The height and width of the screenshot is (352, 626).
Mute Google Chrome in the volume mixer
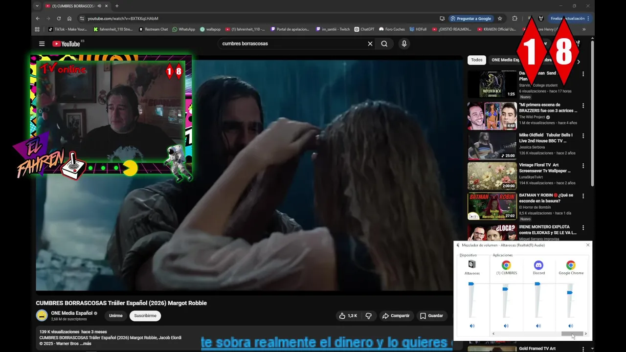570,326
